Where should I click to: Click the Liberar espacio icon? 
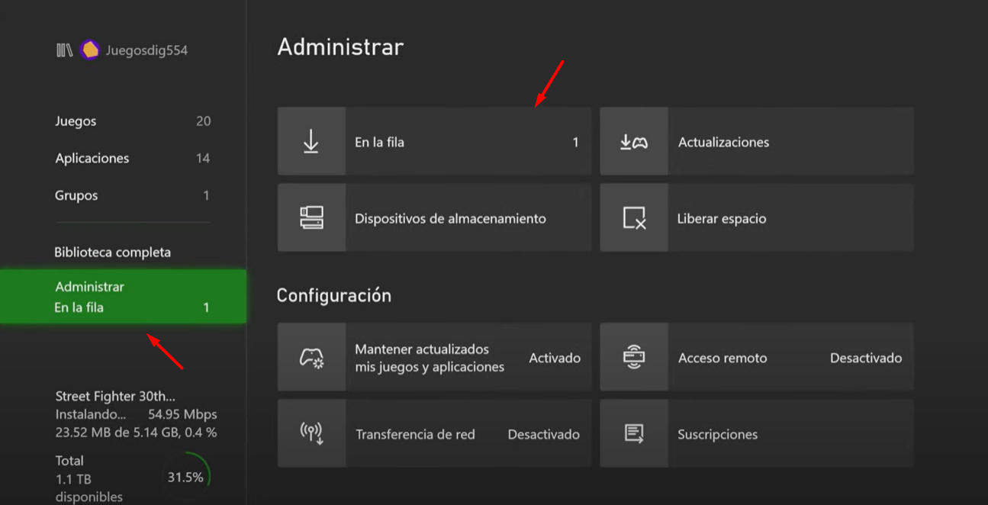(x=634, y=218)
